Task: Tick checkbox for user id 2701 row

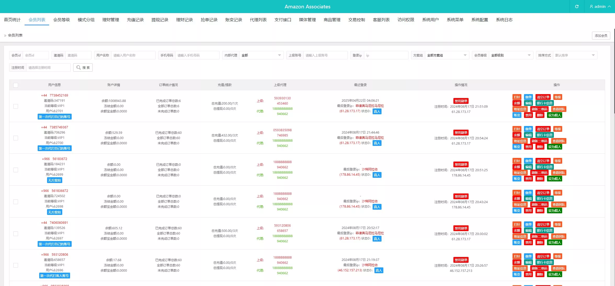Action: (16, 106)
